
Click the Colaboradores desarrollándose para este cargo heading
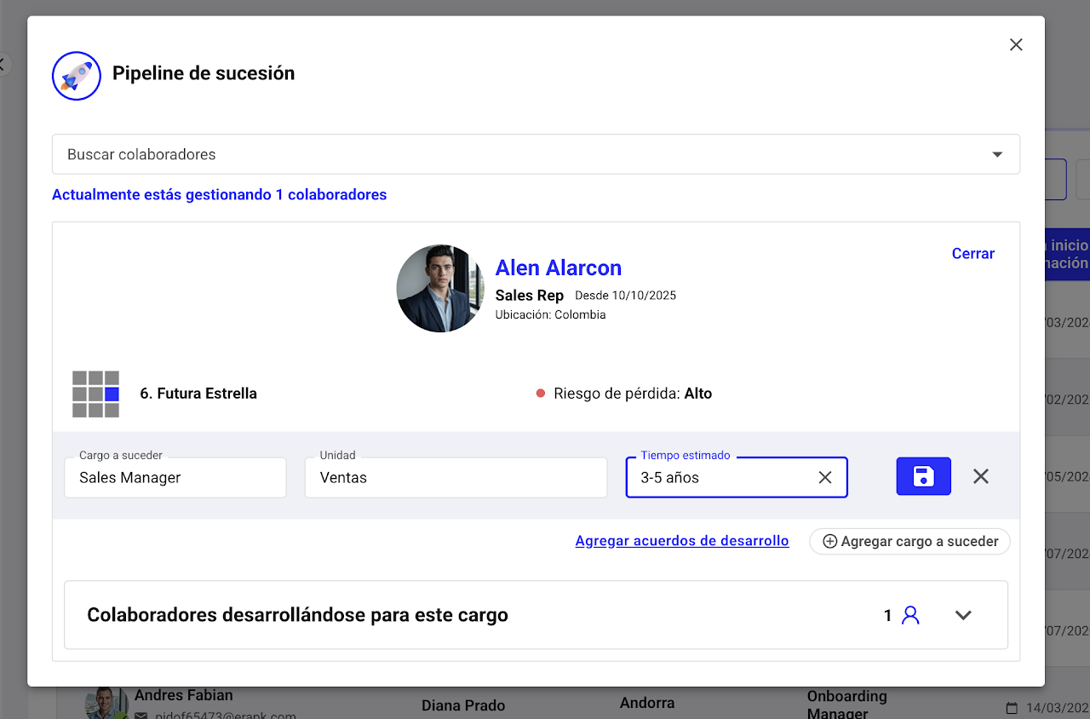(x=297, y=615)
